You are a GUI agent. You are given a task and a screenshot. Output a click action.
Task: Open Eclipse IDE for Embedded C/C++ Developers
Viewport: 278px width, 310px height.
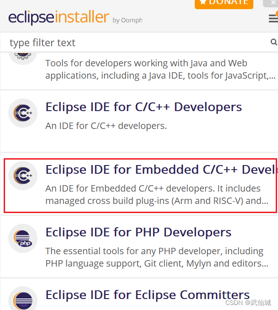click(161, 170)
